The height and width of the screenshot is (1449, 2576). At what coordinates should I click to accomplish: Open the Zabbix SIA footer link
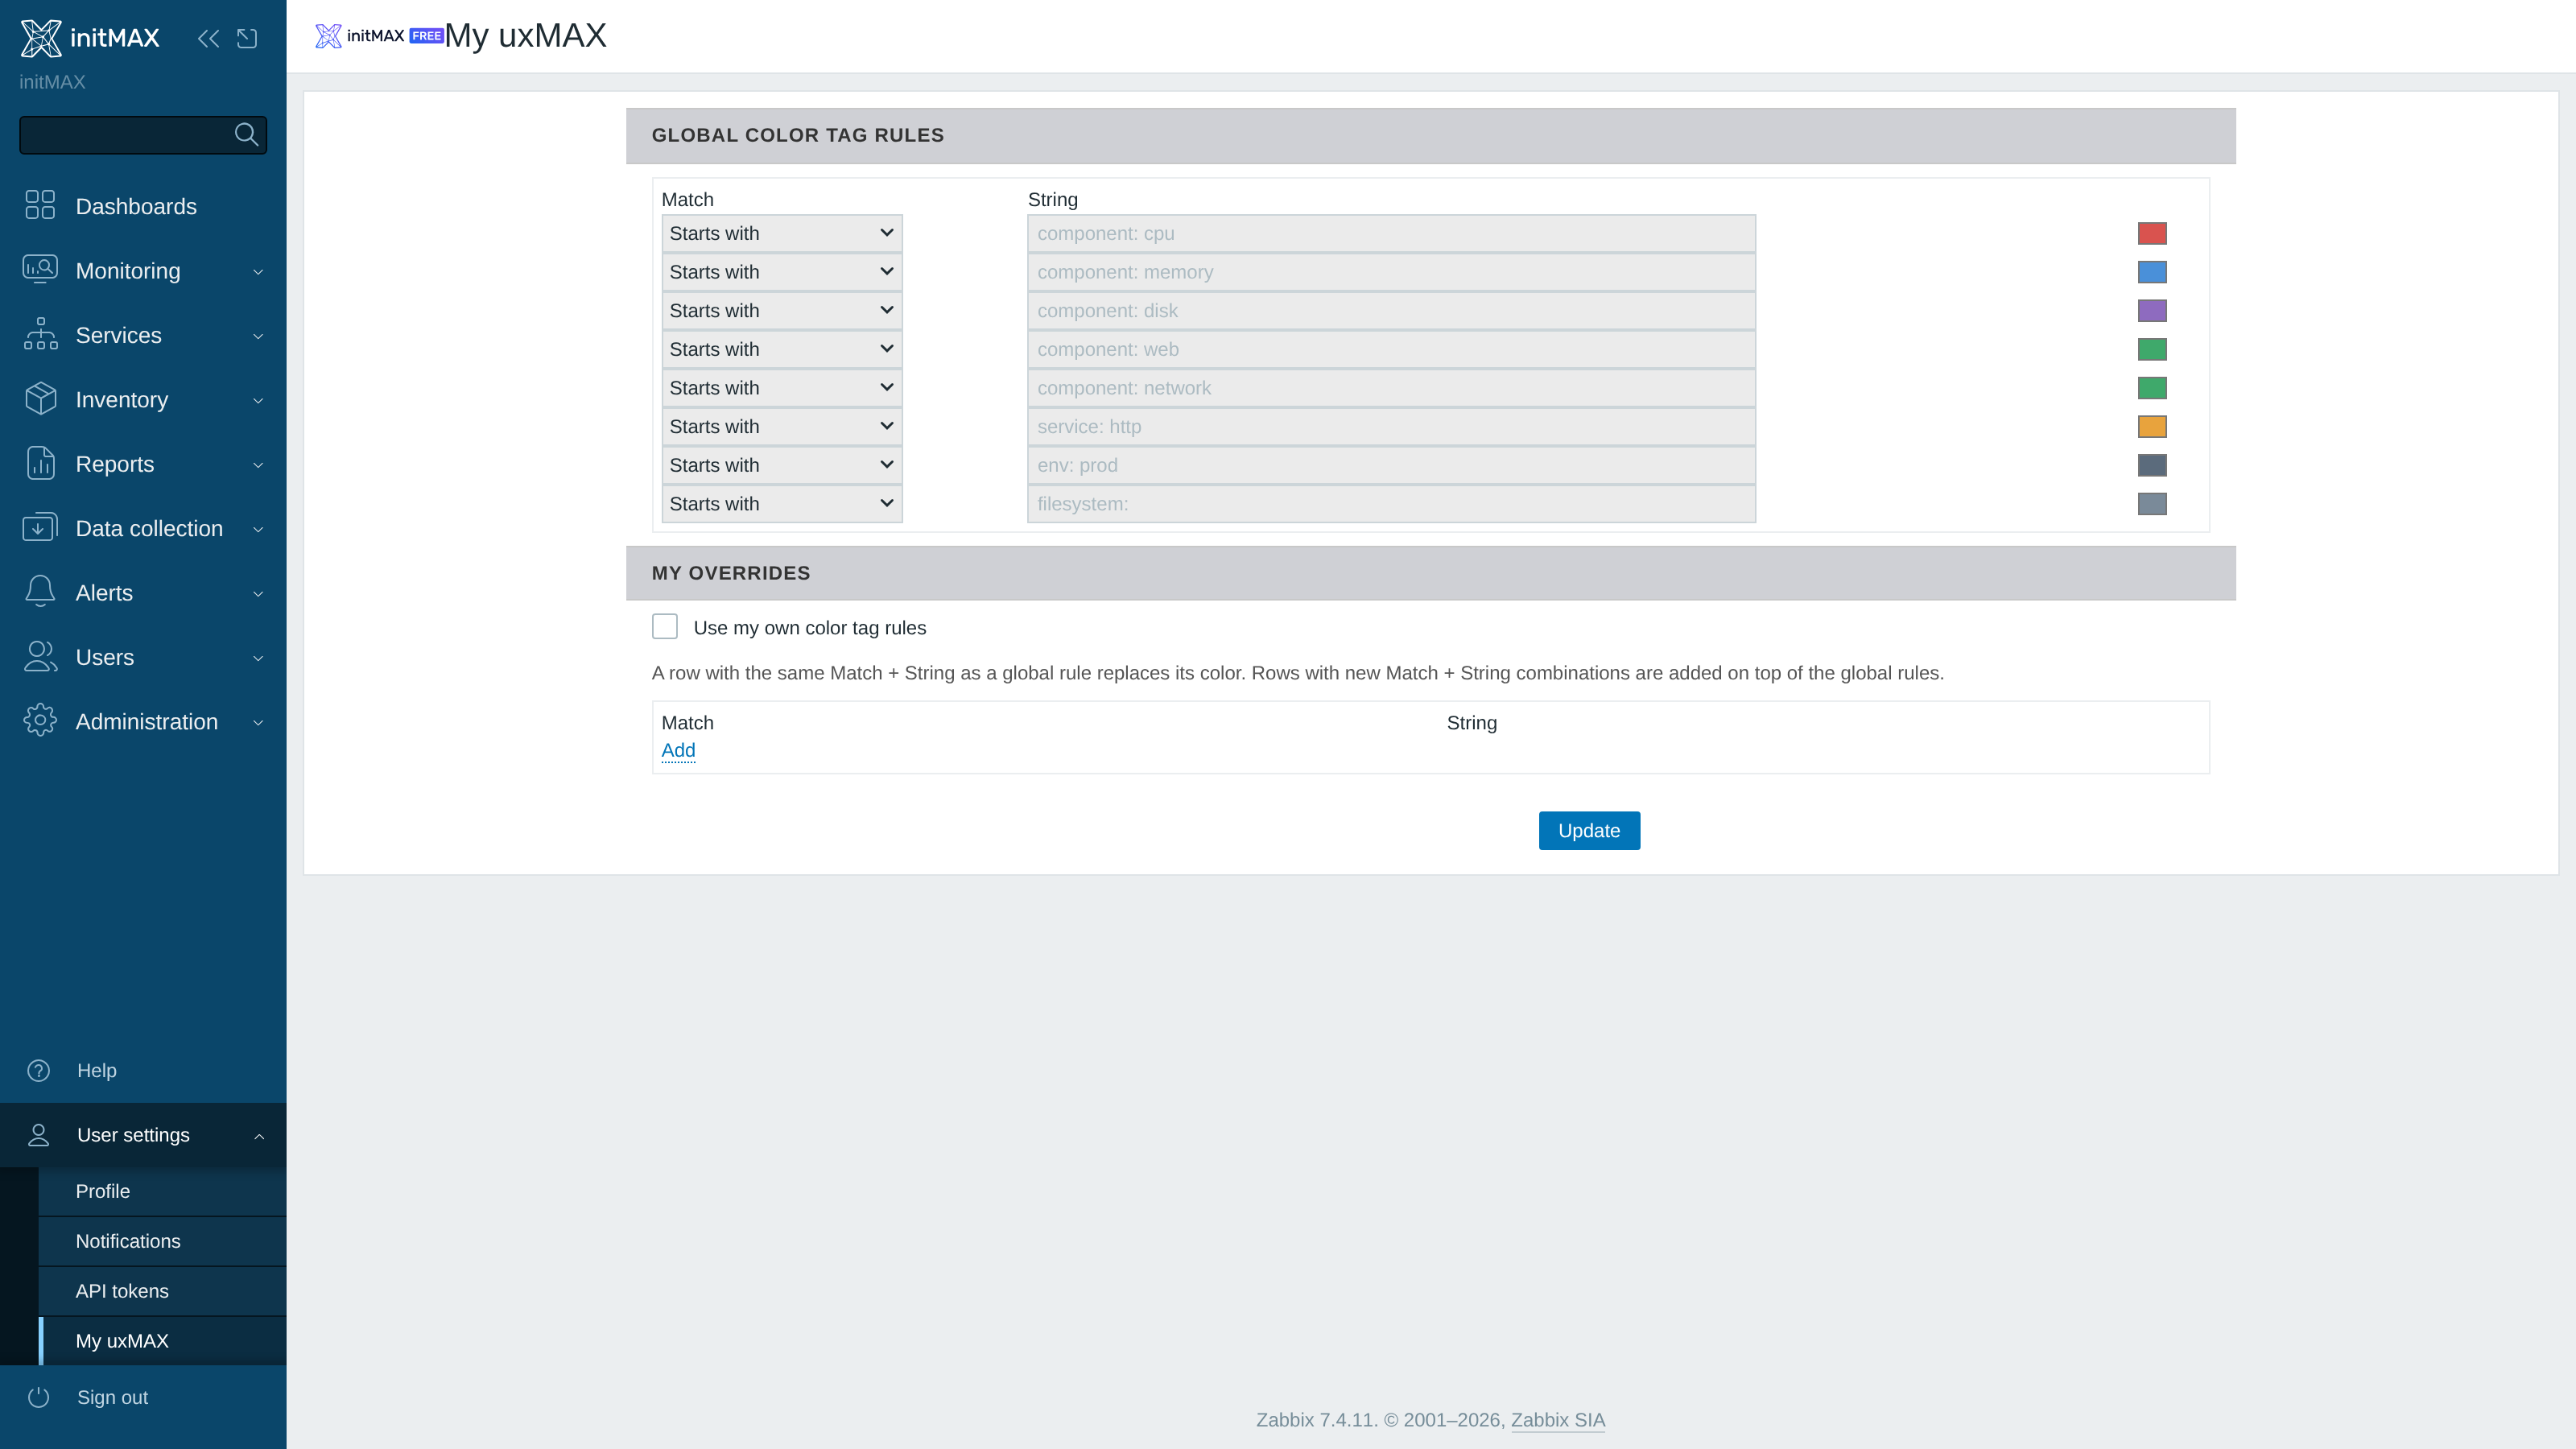[1558, 1420]
